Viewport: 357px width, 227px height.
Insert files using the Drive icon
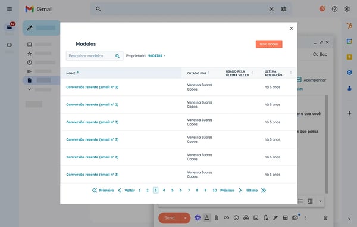(x=246, y=218)
